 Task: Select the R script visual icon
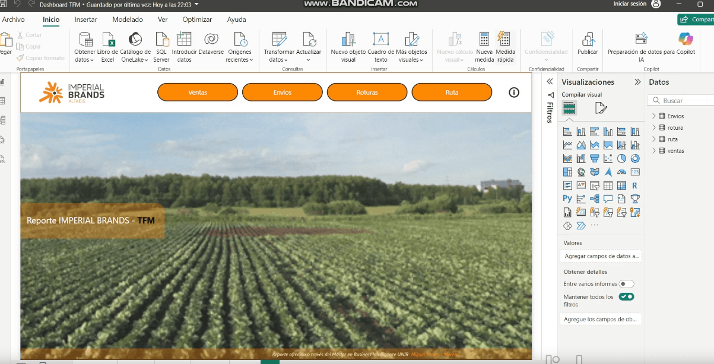coord(634,185)
